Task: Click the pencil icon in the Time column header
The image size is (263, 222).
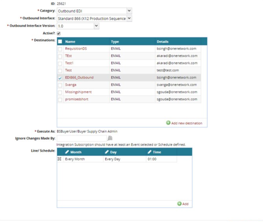Action: click(149, 152)
